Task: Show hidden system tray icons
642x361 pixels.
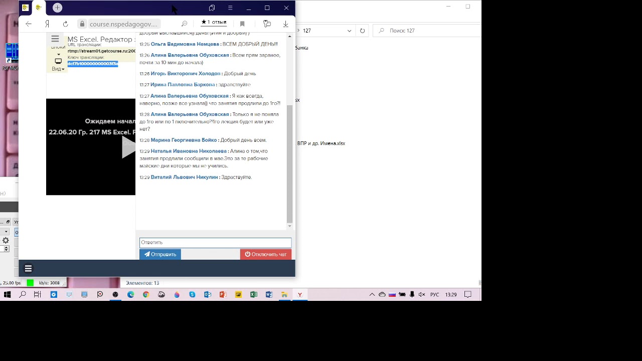Action: click(x=372, y=295)
